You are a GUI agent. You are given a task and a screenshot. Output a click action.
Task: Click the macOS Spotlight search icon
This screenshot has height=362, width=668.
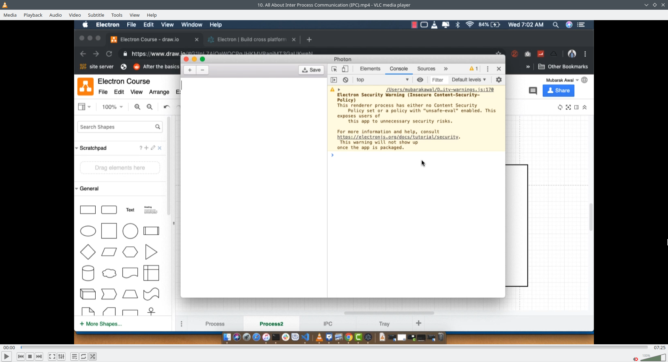[x=556, y=25]
